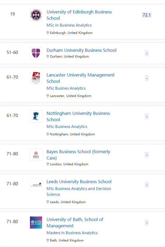Click the University of Bath logo
Screen dimensions: 165x247
click(x=36, y=223)
